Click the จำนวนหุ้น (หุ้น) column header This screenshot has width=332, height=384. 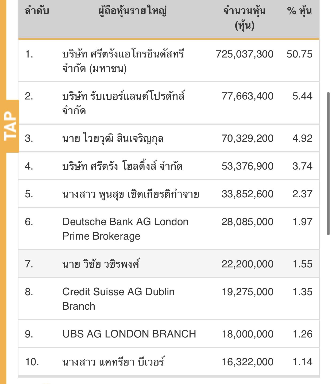pos(244,18)
